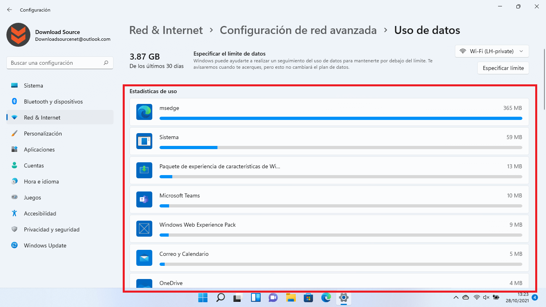This screenshot has height=307, width=546.
Task: Click the Wi-Fi network tray icon
Action: click(476, 297)
